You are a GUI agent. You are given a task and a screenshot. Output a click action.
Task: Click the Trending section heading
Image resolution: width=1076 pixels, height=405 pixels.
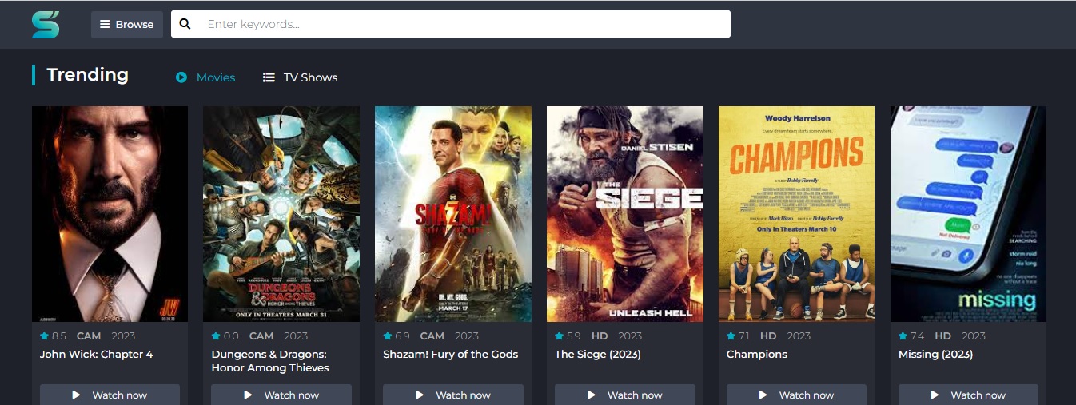[x=87, y=75]
